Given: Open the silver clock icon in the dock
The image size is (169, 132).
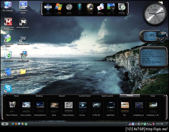Looking at the screenshot, I should 69,7.
